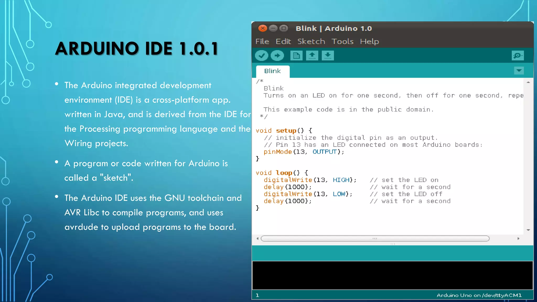
Task: Open the File menu
Action: (x=262, y=41)
